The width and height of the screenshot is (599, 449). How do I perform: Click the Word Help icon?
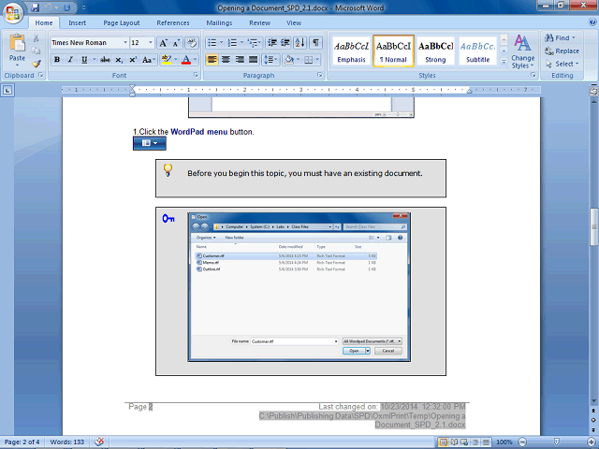point(592,22)
